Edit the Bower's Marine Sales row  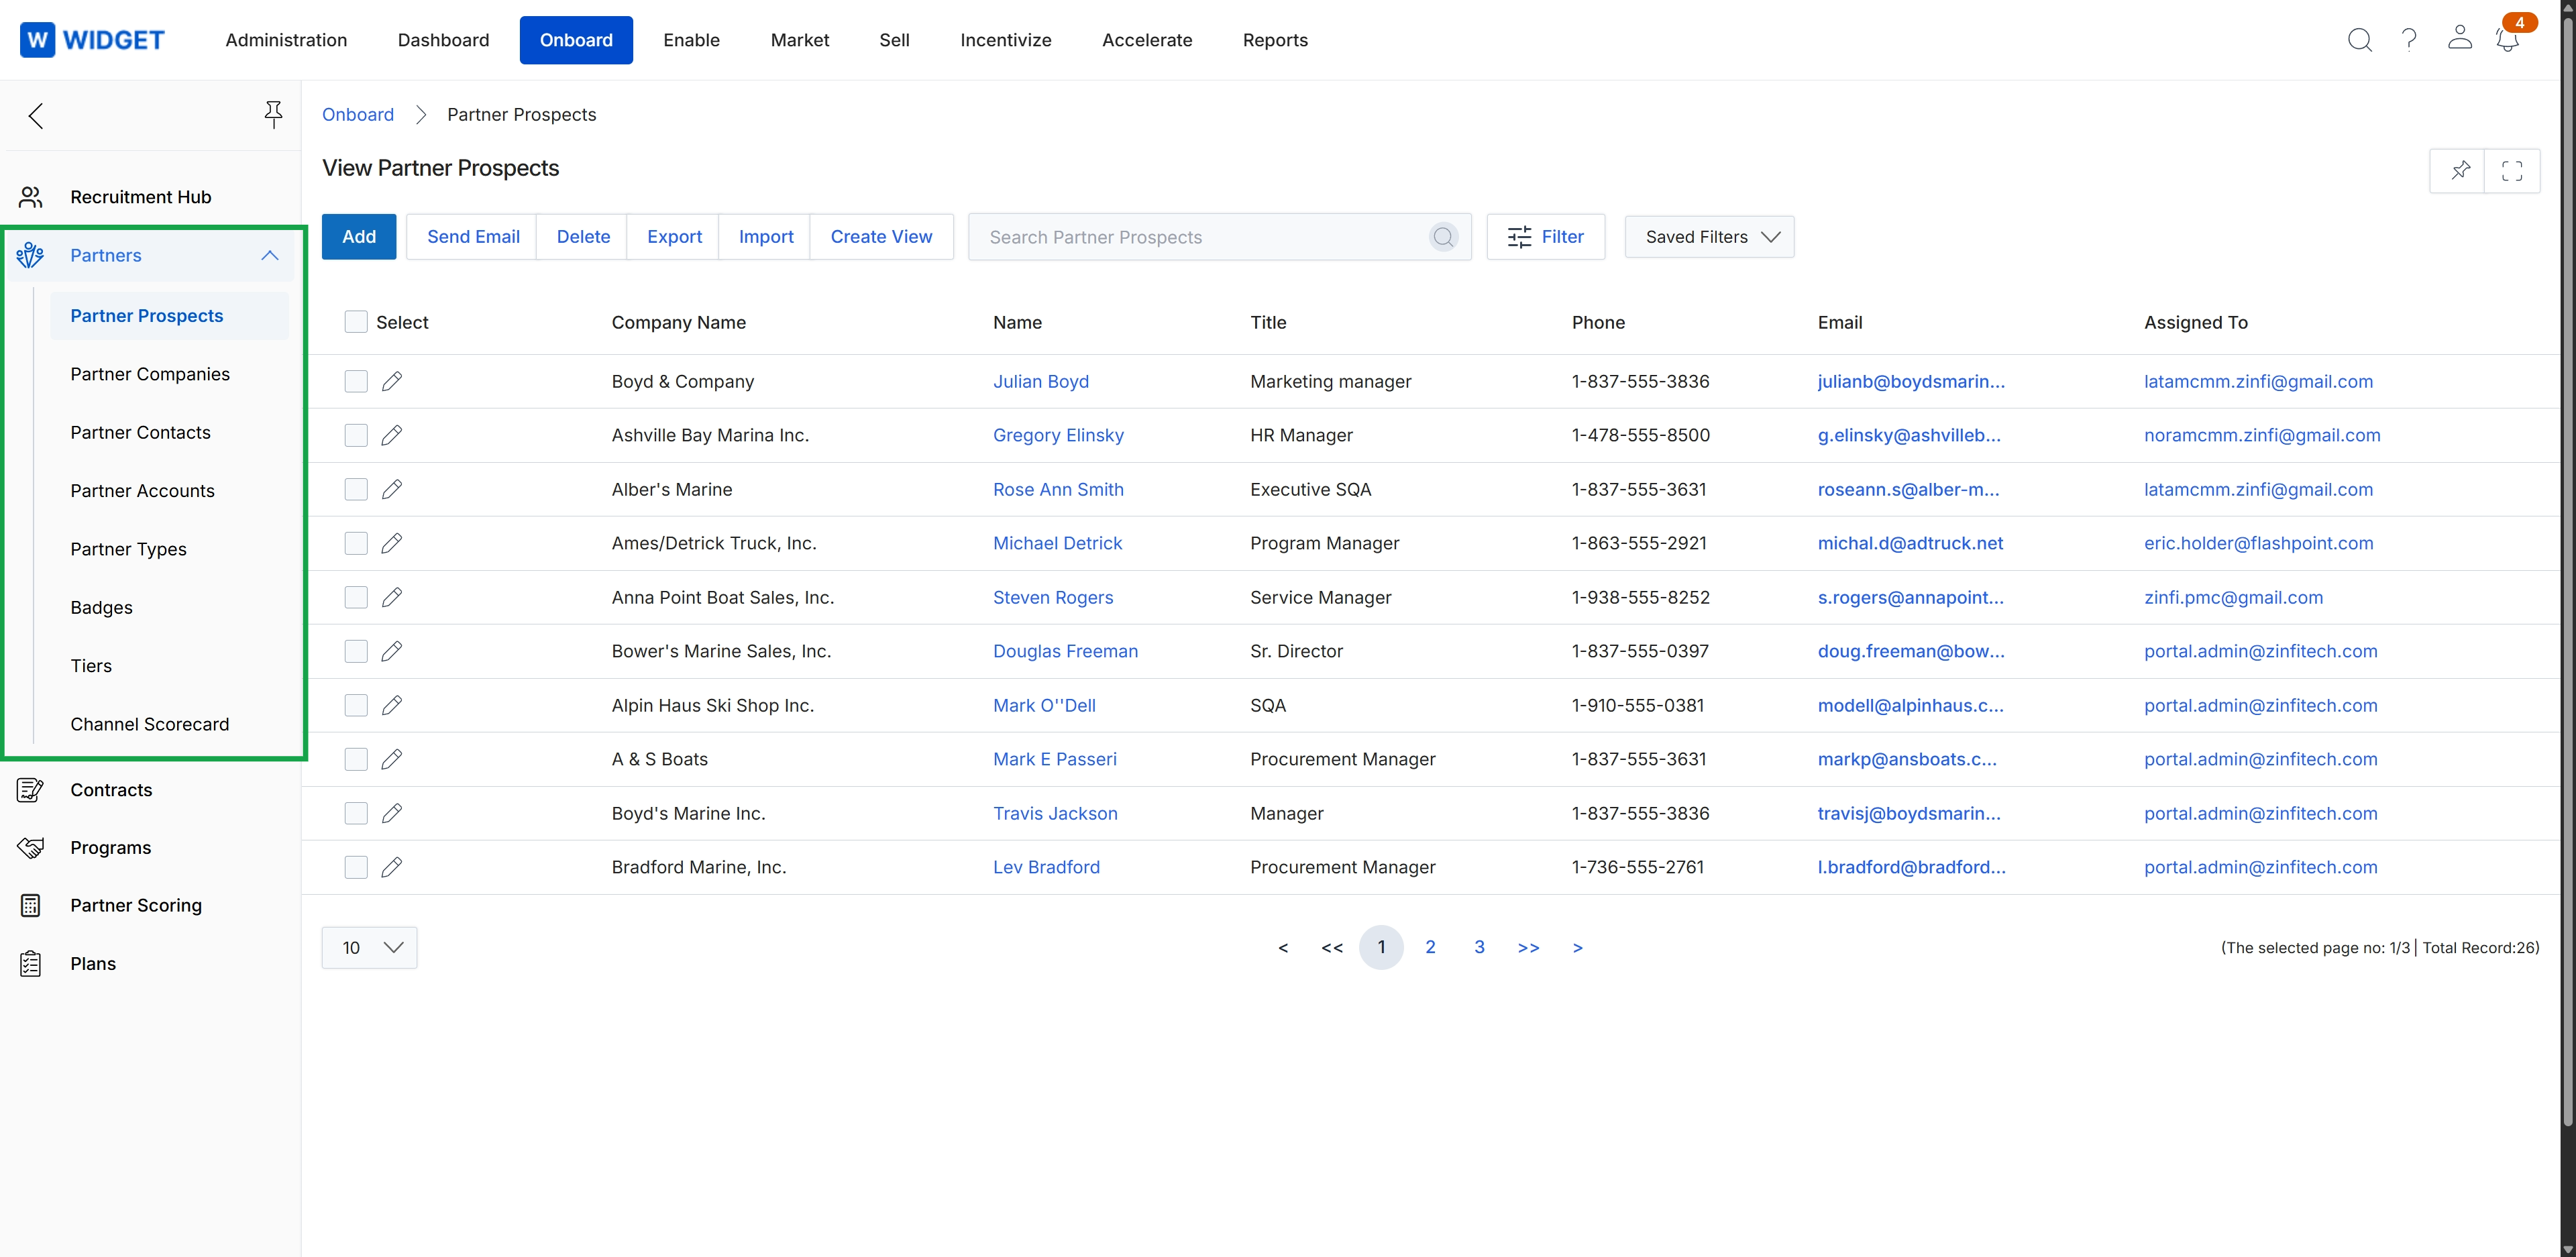392,651
